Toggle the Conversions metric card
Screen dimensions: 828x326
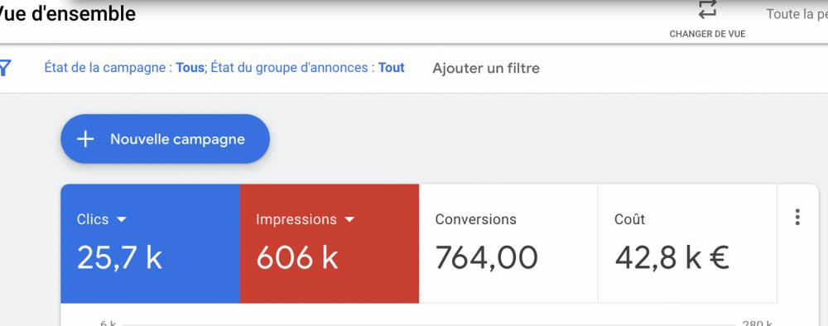(x=508, y=244)
